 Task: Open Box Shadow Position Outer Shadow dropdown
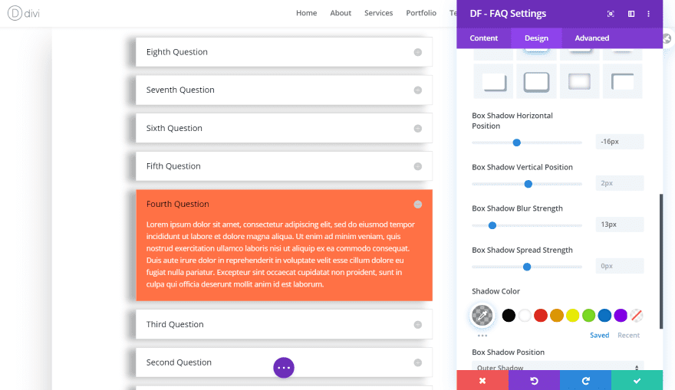coord(558,366)
